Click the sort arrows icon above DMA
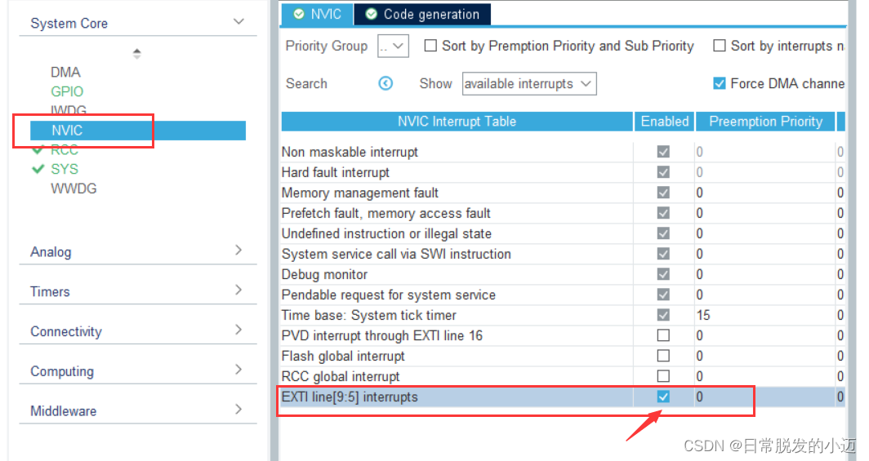Viewport: 869px width, 461px height. (137, 54)
